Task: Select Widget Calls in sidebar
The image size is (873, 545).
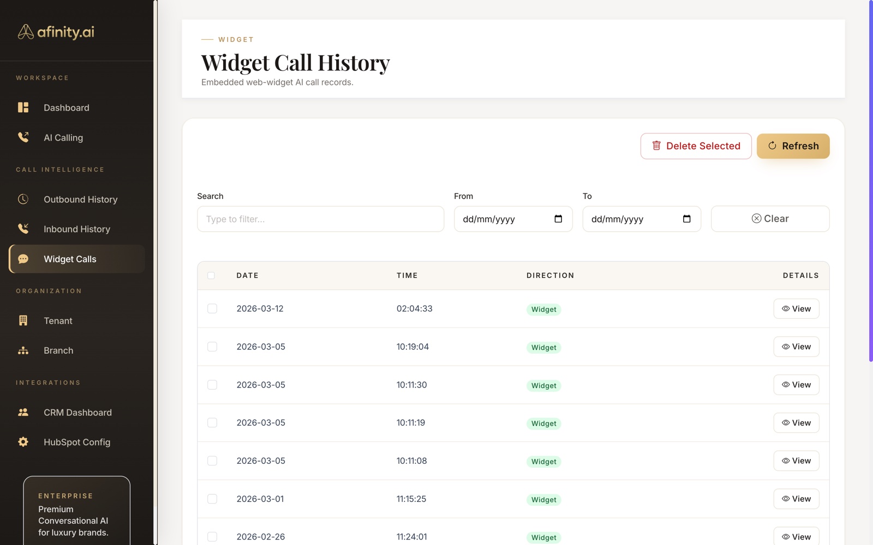Action: 77,259
